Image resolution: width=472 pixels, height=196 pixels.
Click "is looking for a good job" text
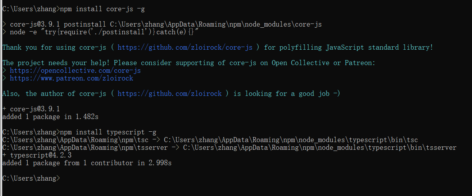pyautogui.click(x=287, y=94)
